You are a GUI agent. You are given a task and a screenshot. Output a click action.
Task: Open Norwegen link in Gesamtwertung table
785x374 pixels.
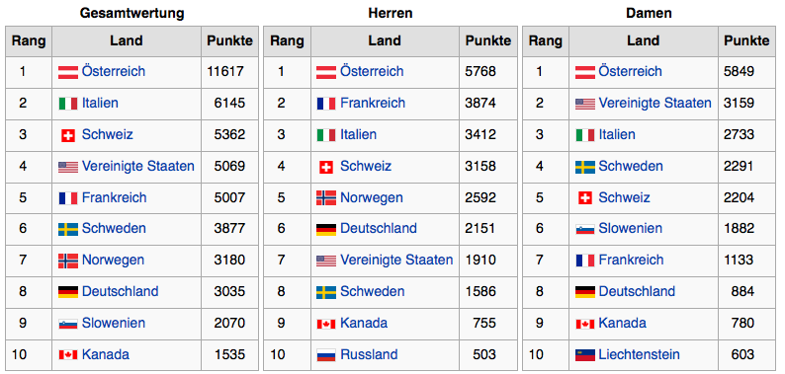[113, 260]
